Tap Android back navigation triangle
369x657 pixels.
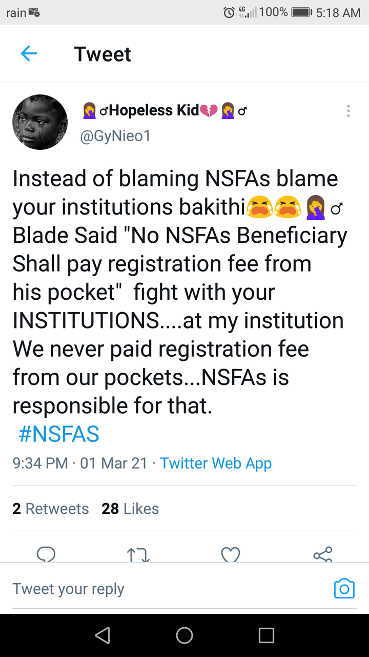(102, 635)
